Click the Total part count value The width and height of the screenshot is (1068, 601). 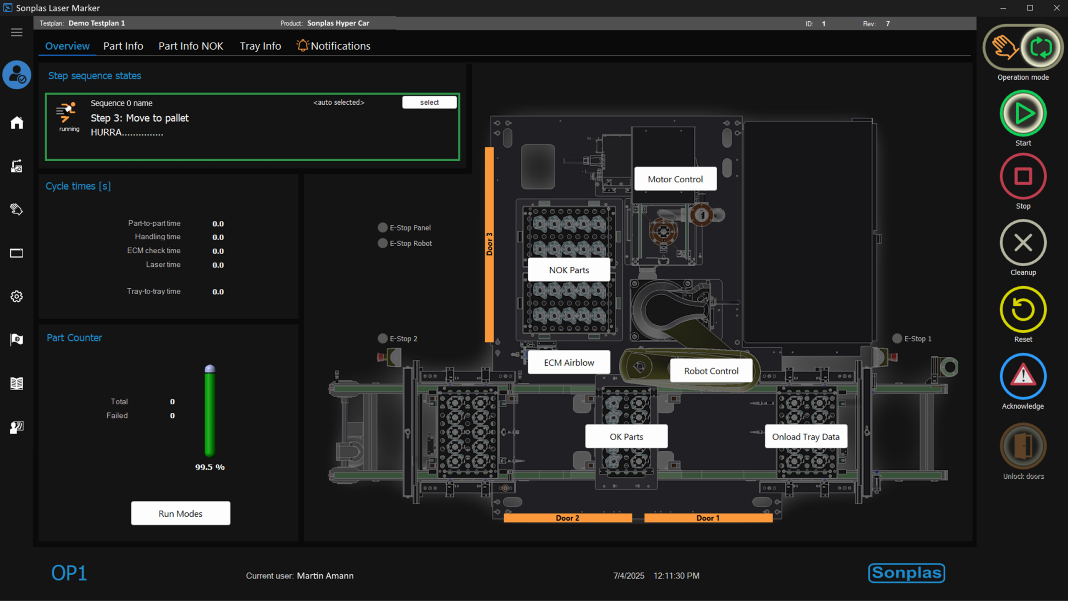172,402
